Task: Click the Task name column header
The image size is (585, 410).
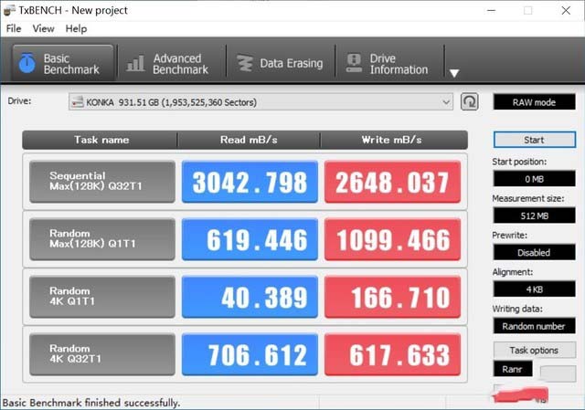Action: click(100, 140)
